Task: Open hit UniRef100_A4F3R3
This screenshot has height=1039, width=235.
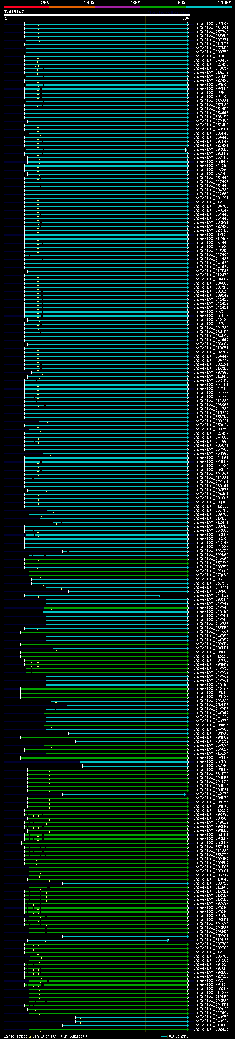Action: coord(210,165)
